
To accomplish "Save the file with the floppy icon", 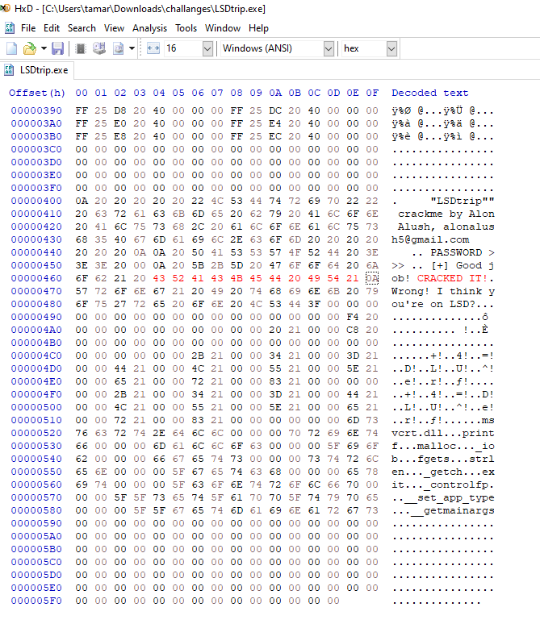I will [58, 48].
